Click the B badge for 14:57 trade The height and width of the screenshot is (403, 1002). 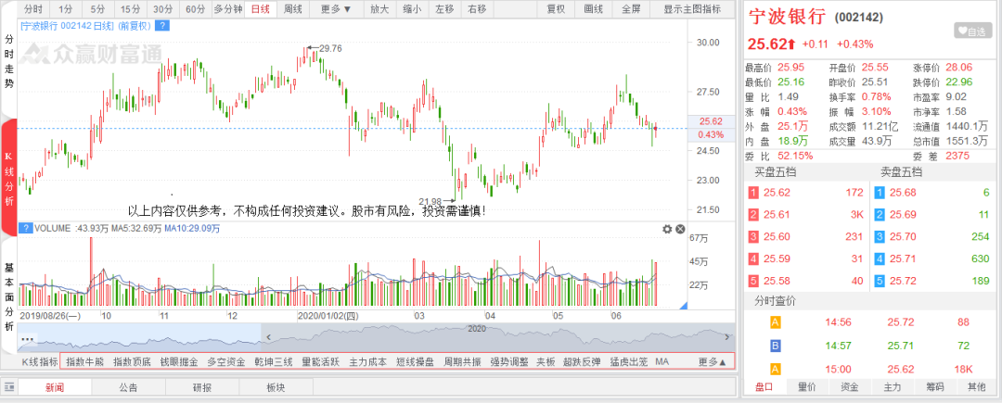point(775,346)
